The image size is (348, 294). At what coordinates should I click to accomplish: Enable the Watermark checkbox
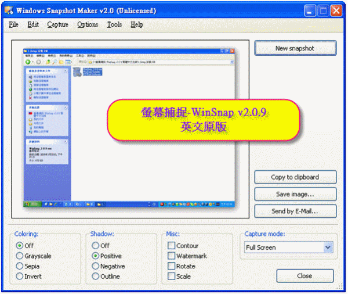[x=171, y=256]
